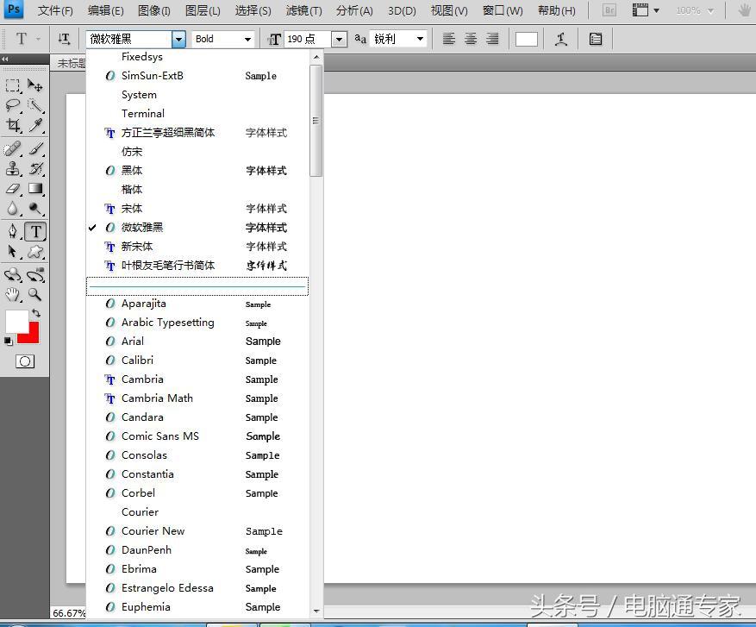Enable center text alignment
The width and height of the screenshot is (756, 627).
[470, 39]
